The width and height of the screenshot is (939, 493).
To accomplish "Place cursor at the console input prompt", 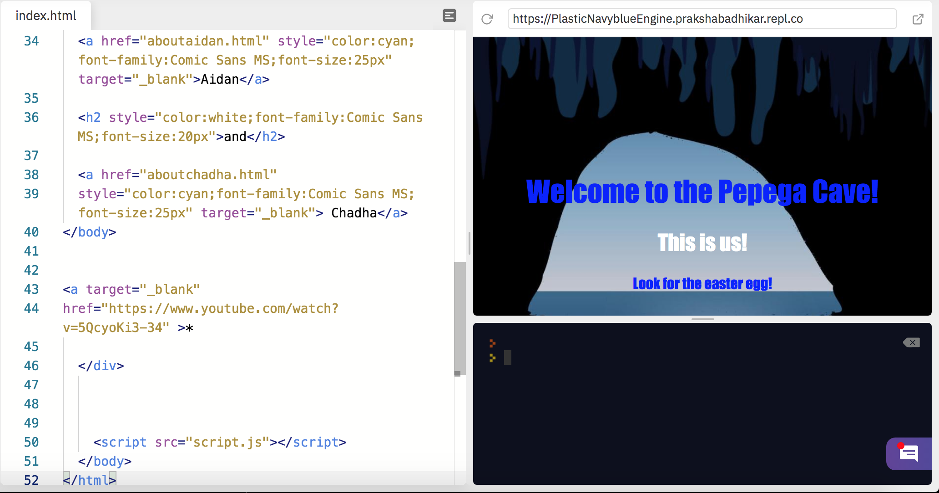I will (x=508, y=357).
